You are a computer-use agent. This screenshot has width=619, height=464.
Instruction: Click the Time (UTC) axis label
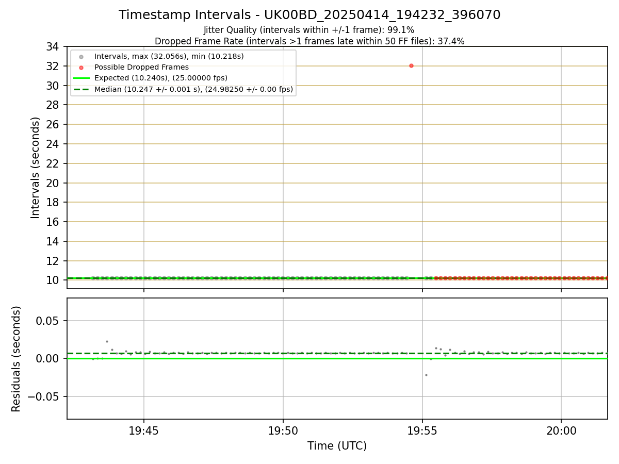pyautogui.click(x=337, y=446)
